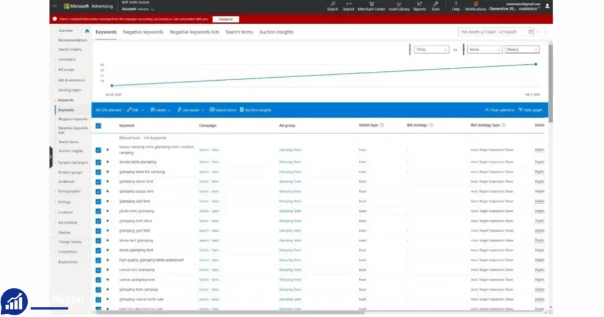Expand the collapsed side panel handle

pos(51,157)
